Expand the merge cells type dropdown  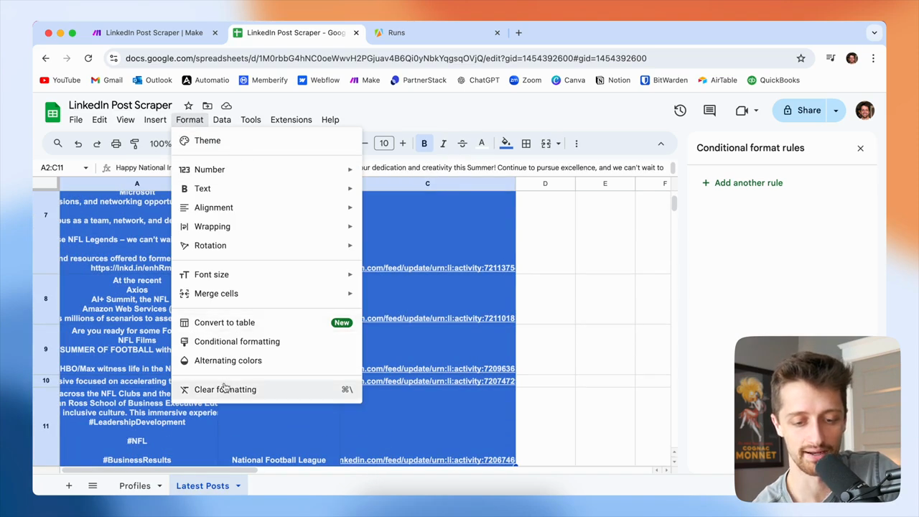click(x=558, y=144)
